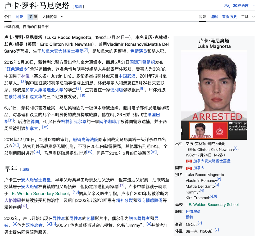This screenshot has height=239, width=258.
Task: Click 编辑 link beside the article title
Action: pos(78,7)
